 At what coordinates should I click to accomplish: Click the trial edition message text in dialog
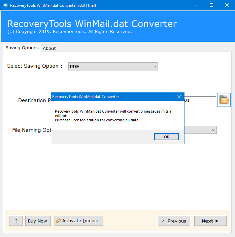(113, 116)
